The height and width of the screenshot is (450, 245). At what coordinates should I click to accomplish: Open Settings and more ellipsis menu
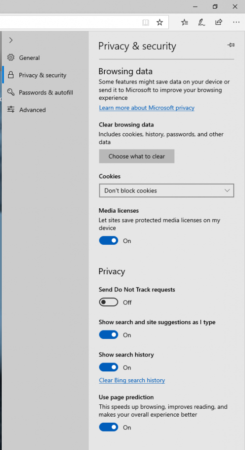tap(236, 22)
